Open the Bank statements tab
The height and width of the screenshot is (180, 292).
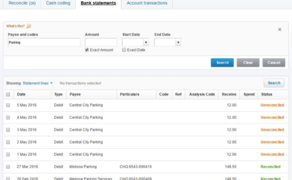pyautogui.click(x=98, y=3)
